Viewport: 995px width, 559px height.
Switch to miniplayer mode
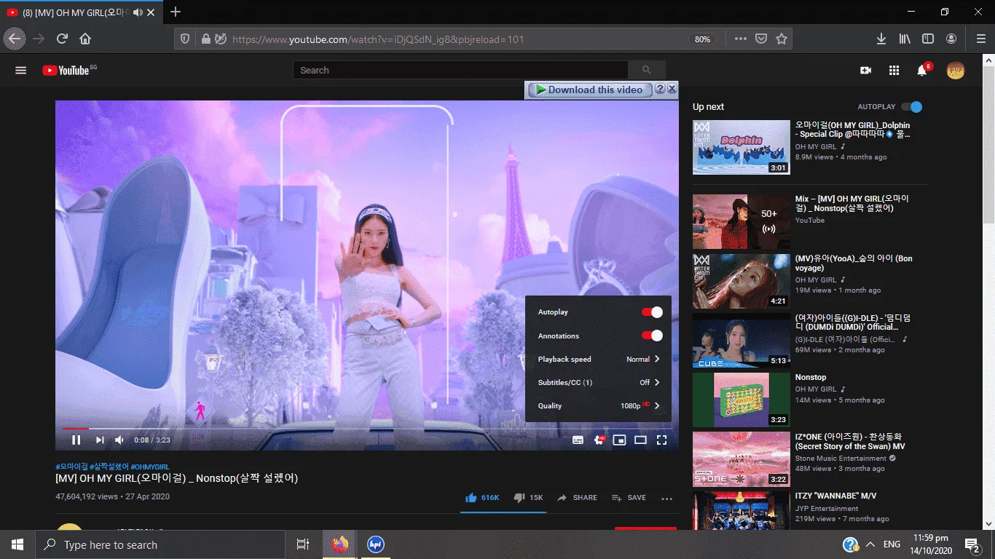[x=620, y=440]
